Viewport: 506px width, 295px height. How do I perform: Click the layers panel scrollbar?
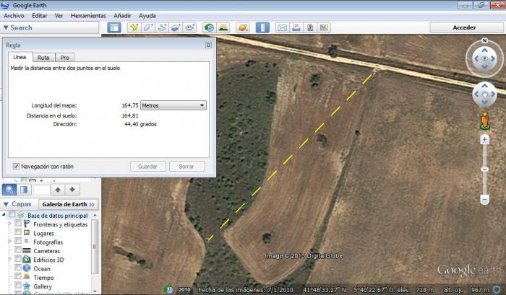click(95, 247)
